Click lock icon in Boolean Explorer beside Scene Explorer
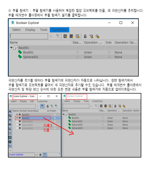Screen dimensions: 152x195 (x=115, y=106)
